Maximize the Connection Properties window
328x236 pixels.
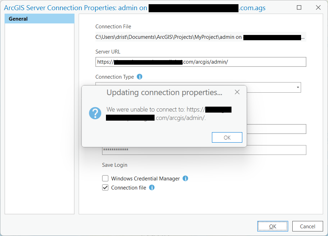pyautogui.click(x=299, y=7)
